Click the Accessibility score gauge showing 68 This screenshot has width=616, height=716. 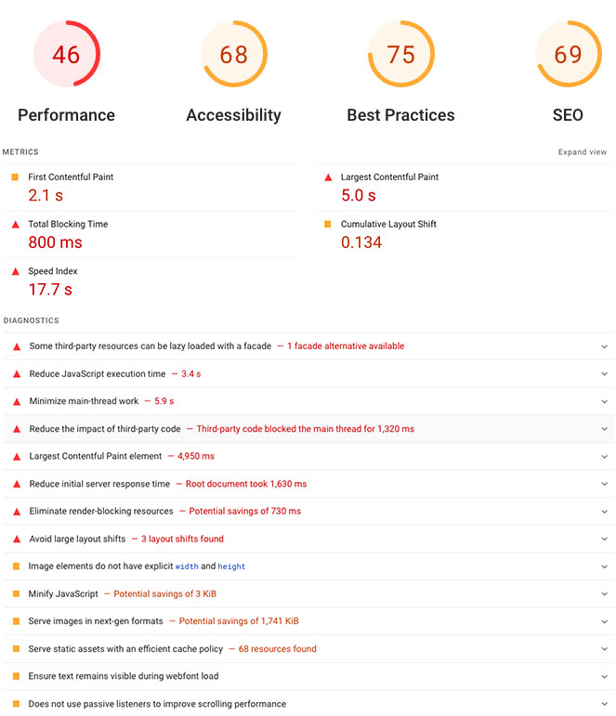234,54
